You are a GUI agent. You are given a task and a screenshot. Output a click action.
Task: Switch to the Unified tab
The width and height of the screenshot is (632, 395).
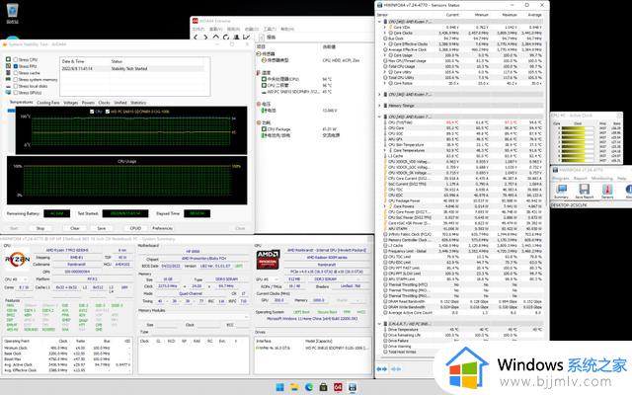click(120, 103)
